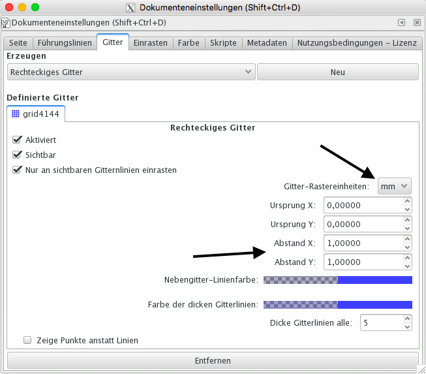The image size is (426, 374).
Task: Decrease Abstand X using down arrow
Action: [x=408, y=247]
